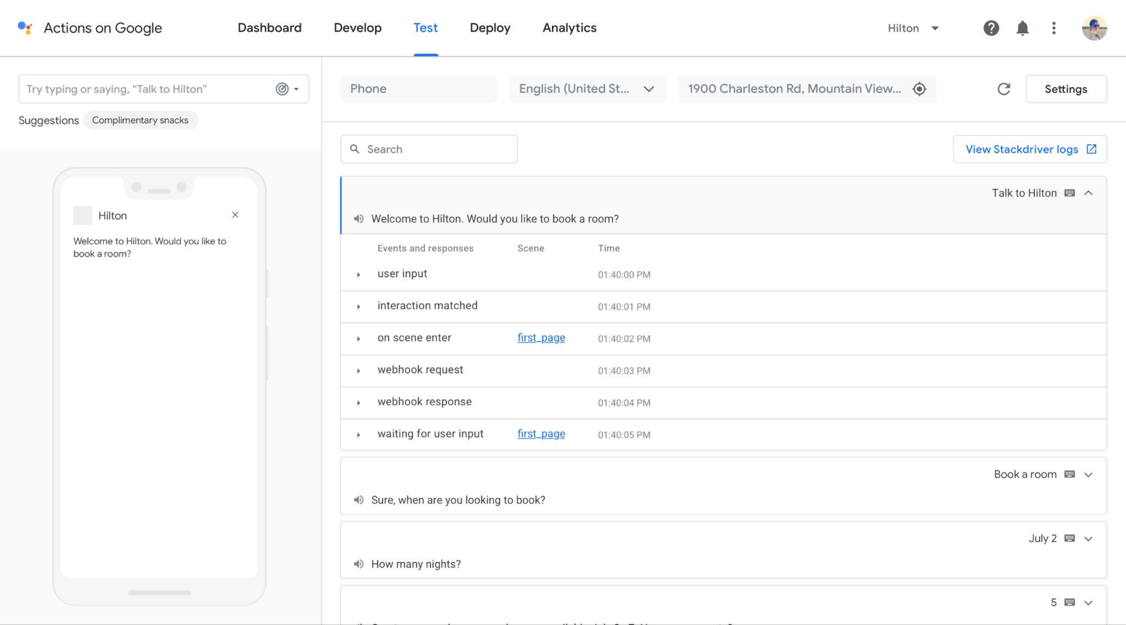This screenshot has height=625, width=1126.
Task: Click the Settings button
Action: [1066, 89]
